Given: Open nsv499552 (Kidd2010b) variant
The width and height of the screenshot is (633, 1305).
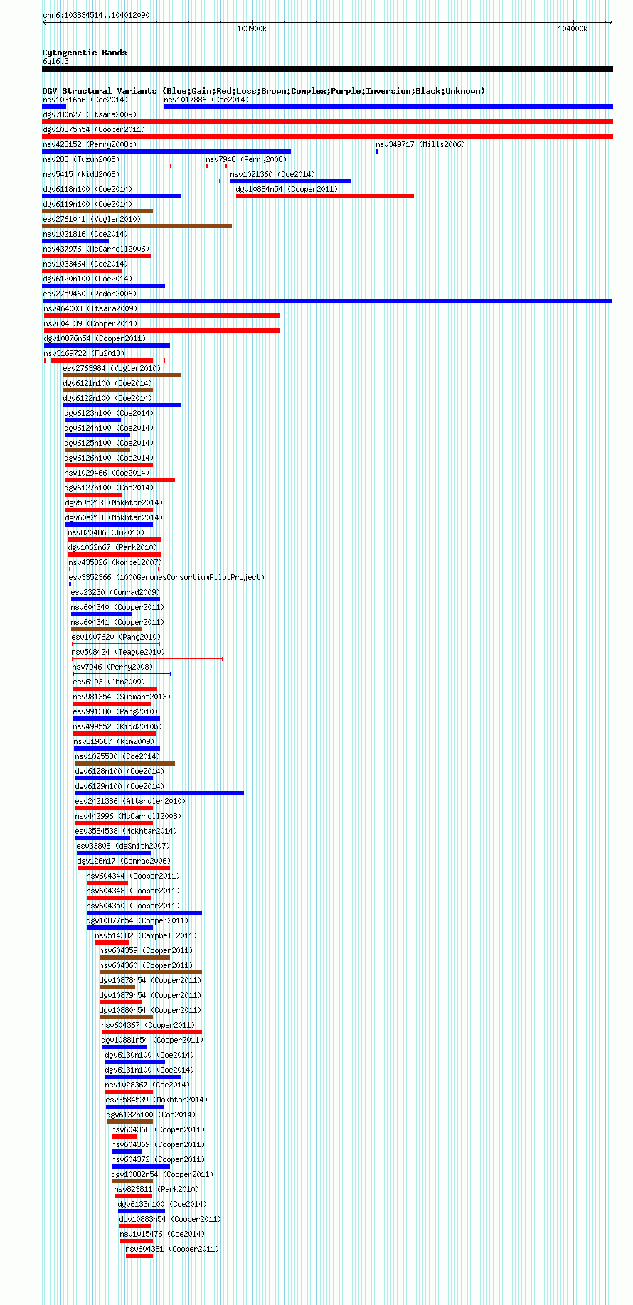Looking at the screenshot, I should tap(118, 727).
